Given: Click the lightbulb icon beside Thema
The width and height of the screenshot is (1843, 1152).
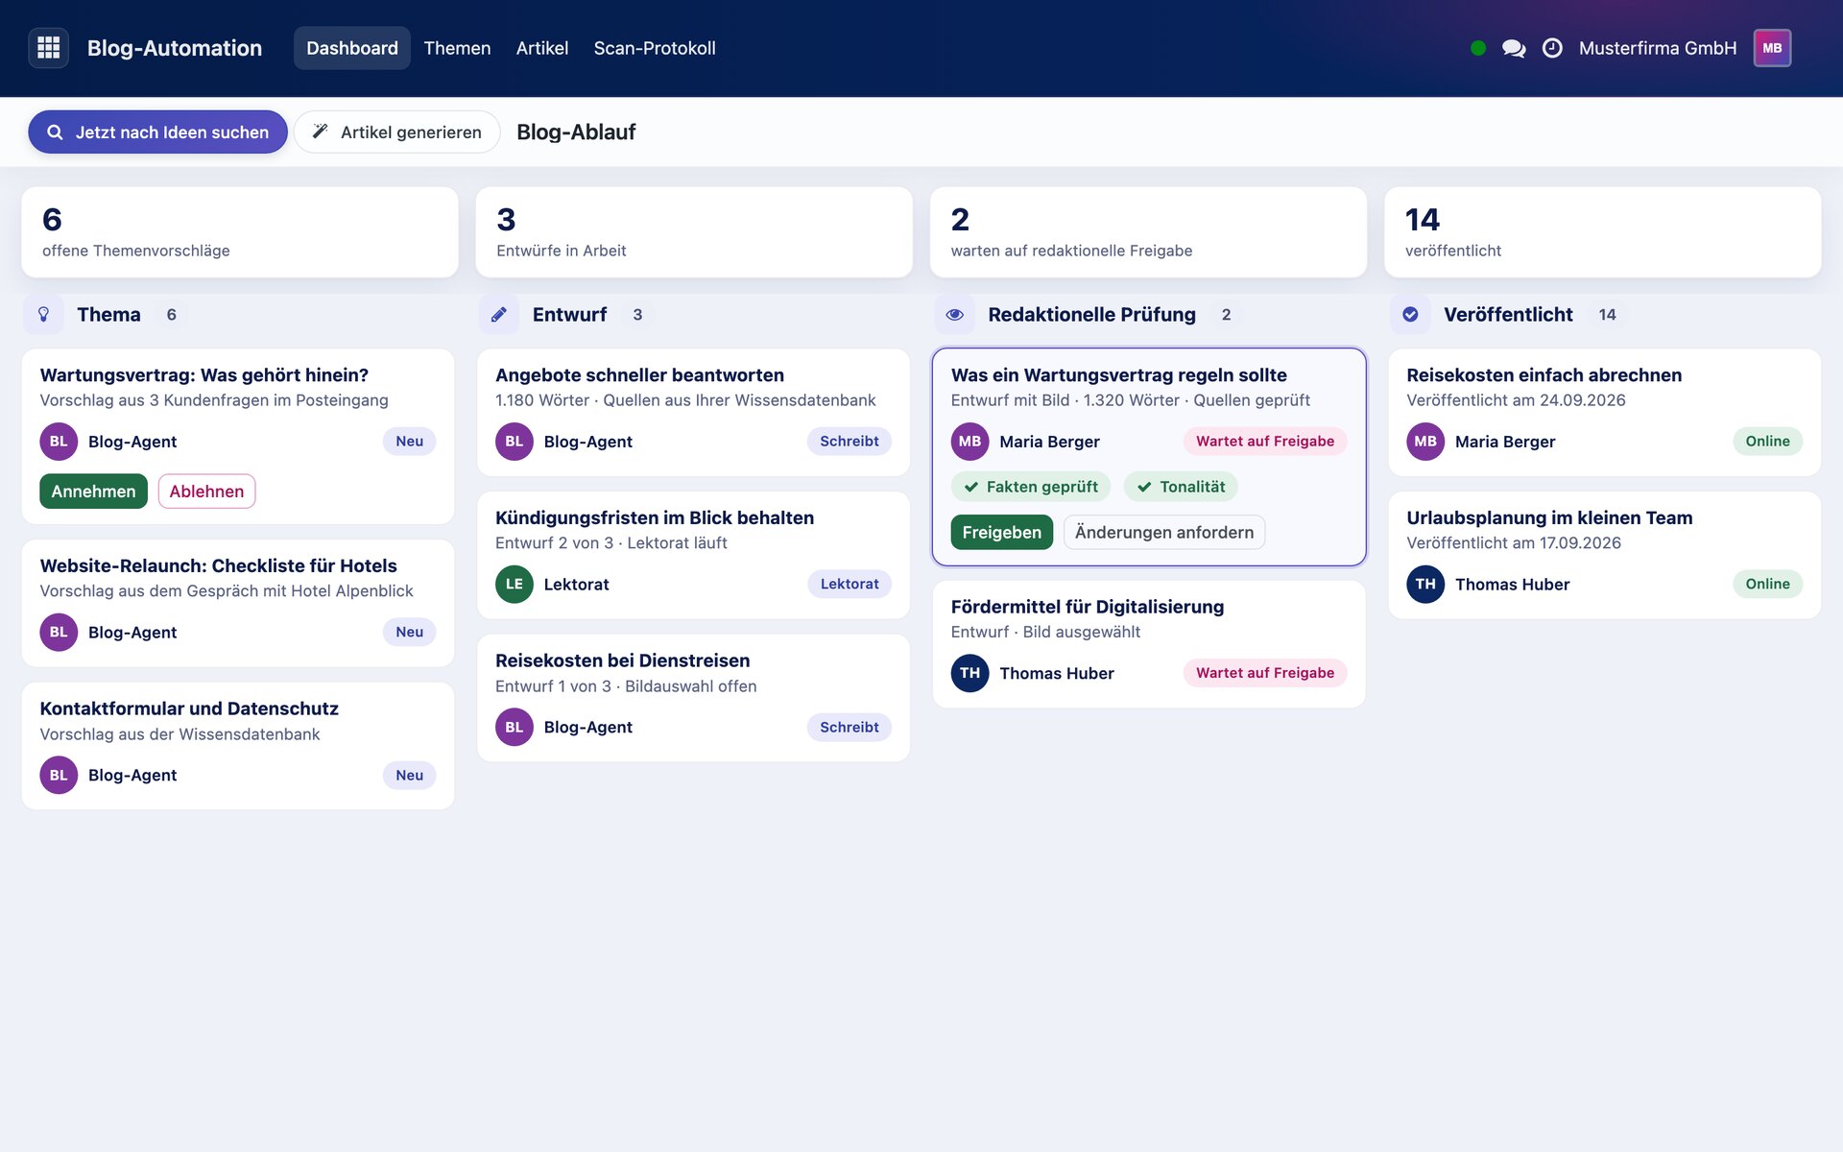Looking at the screenshot, I should coord(43,315).
